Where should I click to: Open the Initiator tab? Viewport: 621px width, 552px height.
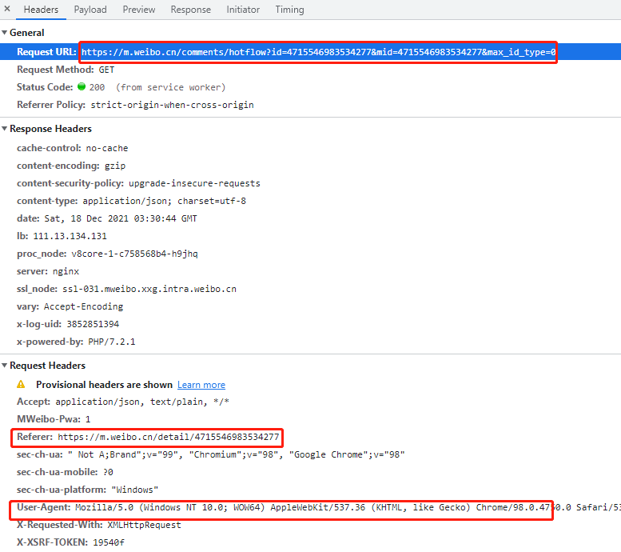[x=243, y=10]
